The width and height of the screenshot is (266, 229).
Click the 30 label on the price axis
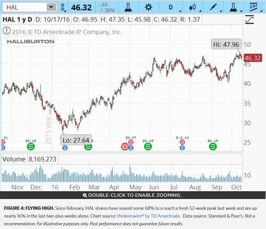(247, 123)
